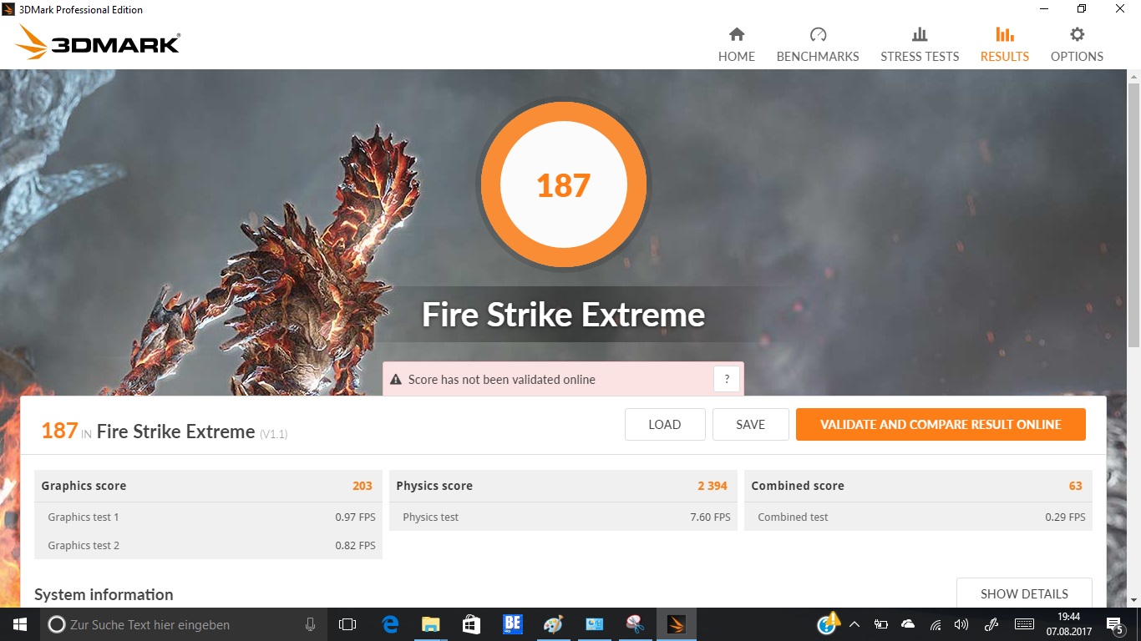The image size is (1141, 641).
Task: Open Microsoft Edge from the taskbar
Action: 390,624
